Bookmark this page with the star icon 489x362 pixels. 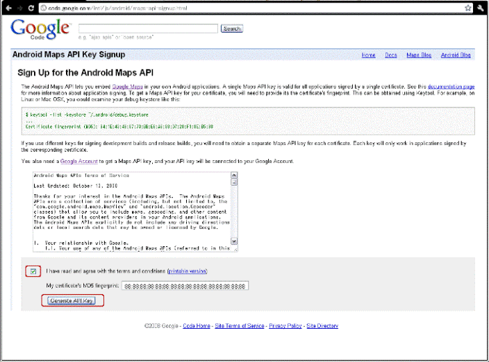pos(467,8)
